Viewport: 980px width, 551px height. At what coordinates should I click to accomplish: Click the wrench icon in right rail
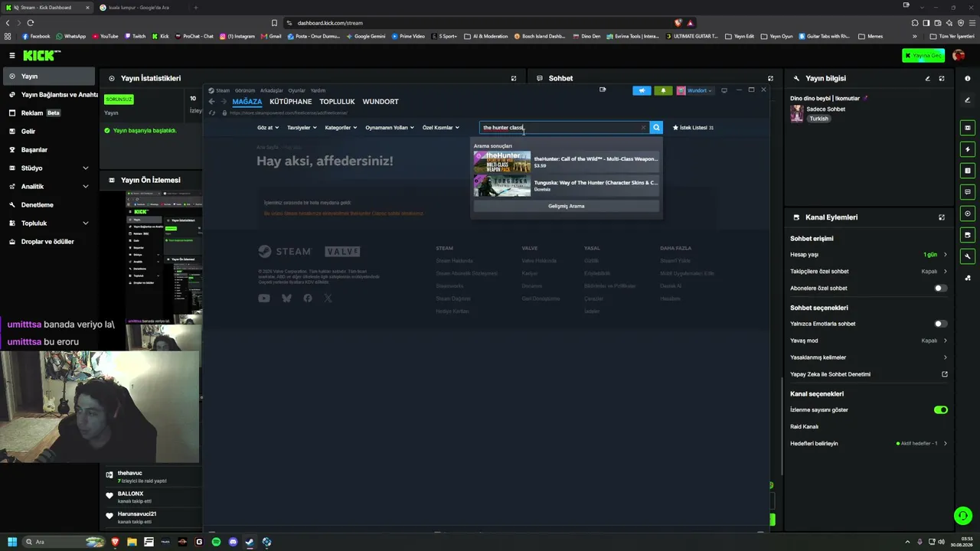[x=968, y=256]
